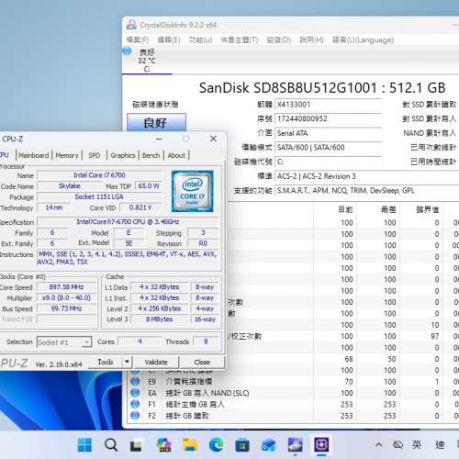Click the Threads value 8 in CPU-Z

(206, 341)
